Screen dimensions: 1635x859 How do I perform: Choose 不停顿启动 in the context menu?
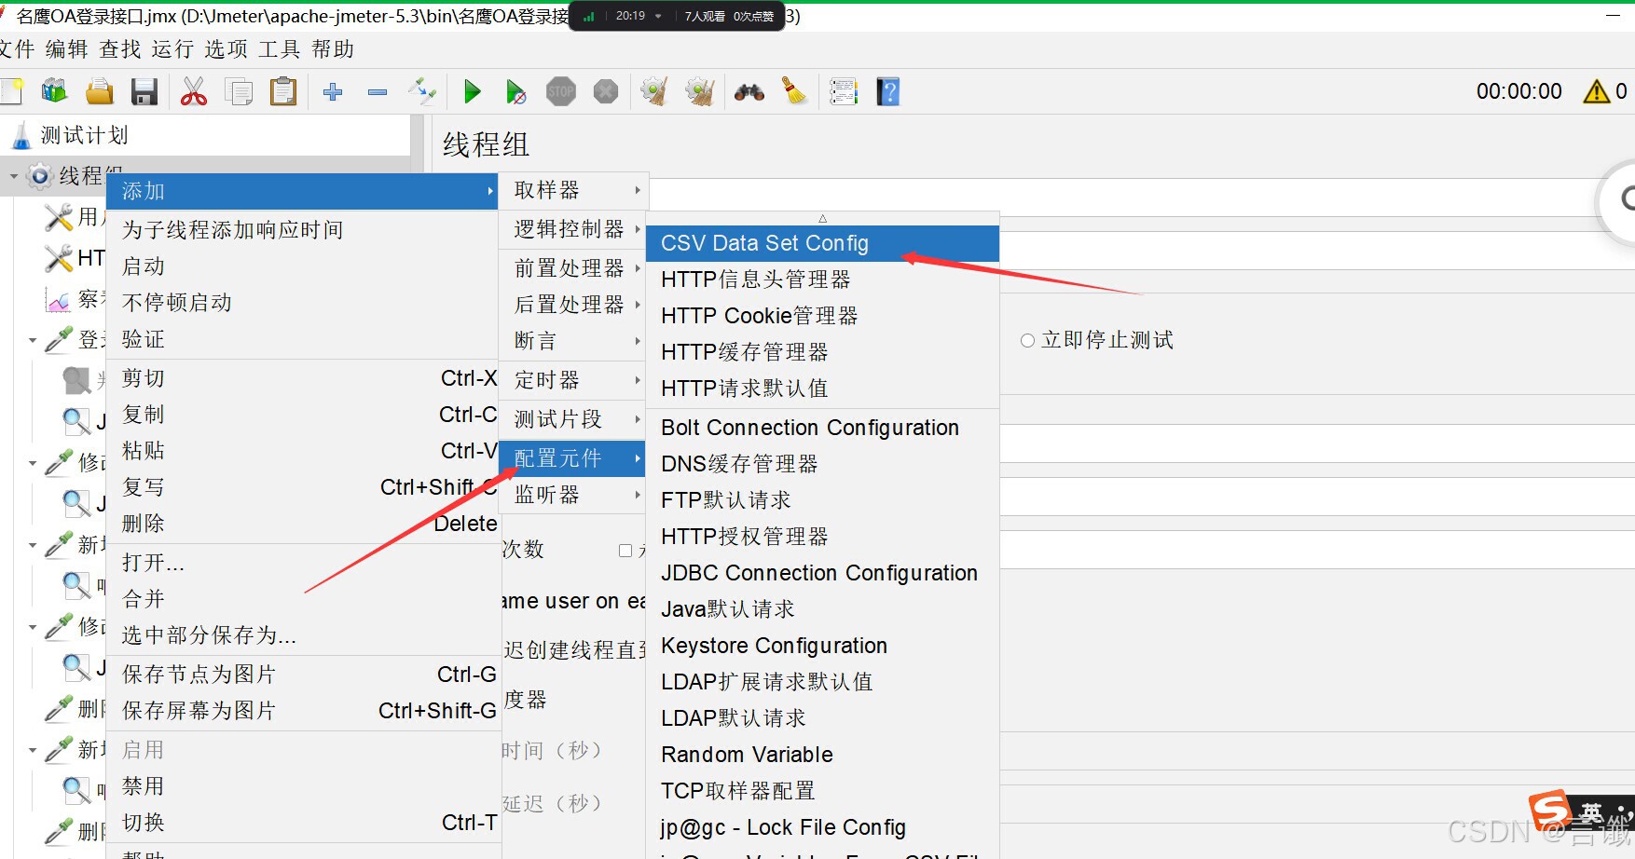pyautogui.click(x=303, y=303)
